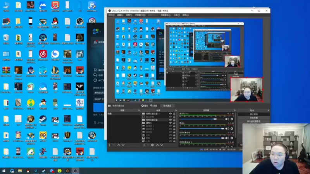Click the shop cart icon in Battle.net window
The height and width of the screenshot is (174, 310).
[x=95, y=70]
